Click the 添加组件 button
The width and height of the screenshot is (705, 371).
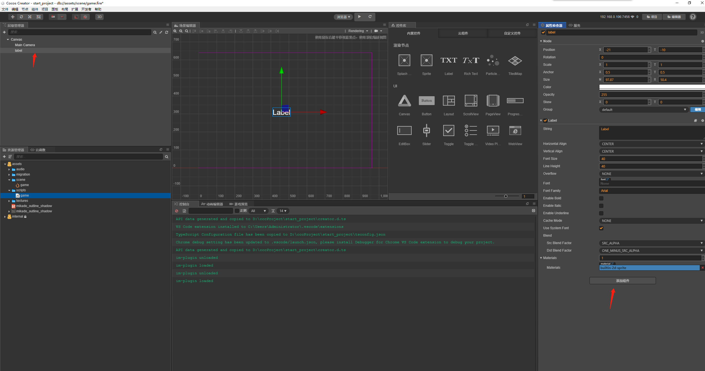(x=622, y=281)
